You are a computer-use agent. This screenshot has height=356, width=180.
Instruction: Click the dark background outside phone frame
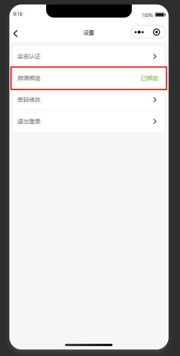click(4, 181)
